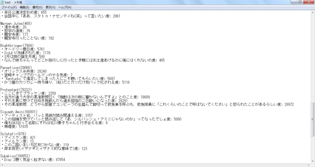315x167 pixels.
Task: Click the horizontal scrollbar left arrow
Action: [2, 165]
